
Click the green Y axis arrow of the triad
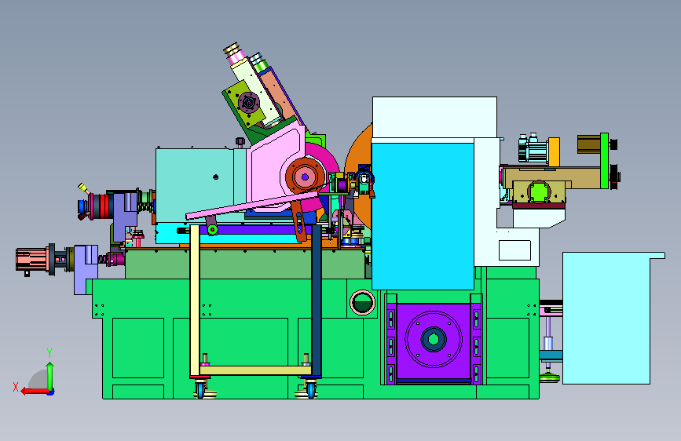50,374
